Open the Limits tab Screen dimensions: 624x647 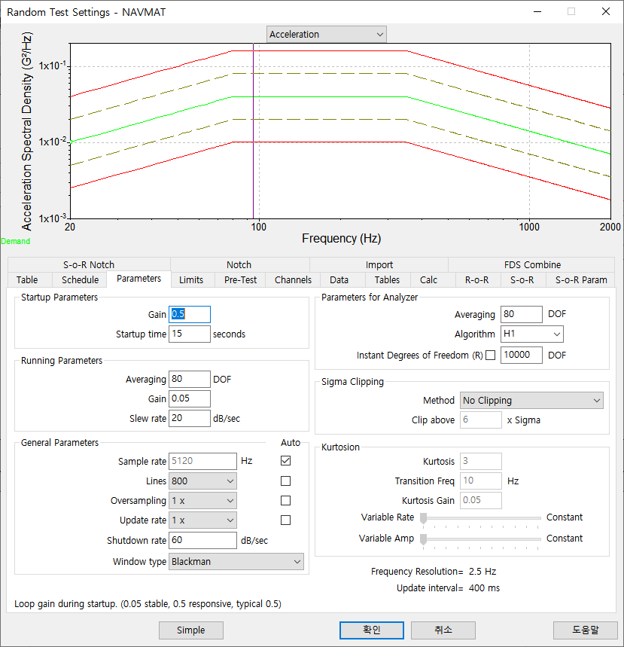(191, 279)
